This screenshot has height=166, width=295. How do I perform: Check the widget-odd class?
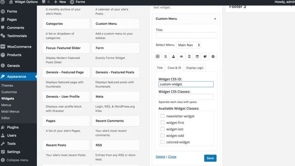click(x=163, y=136)
